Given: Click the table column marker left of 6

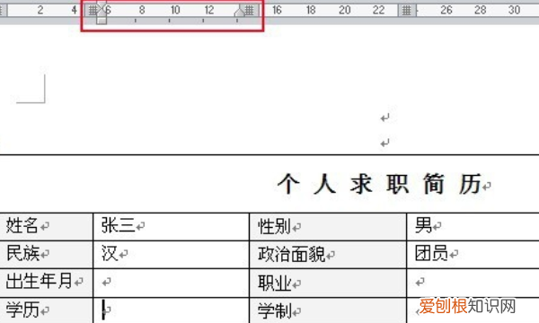Looking at the screenshot, I should pyautogui.click(x=93, y=10).
